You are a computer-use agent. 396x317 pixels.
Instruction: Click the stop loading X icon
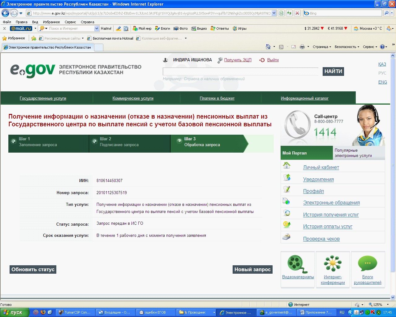(x=297, y=13)
